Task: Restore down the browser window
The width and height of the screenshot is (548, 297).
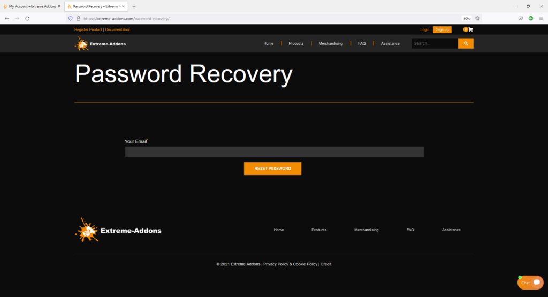Action: (528, 6)
